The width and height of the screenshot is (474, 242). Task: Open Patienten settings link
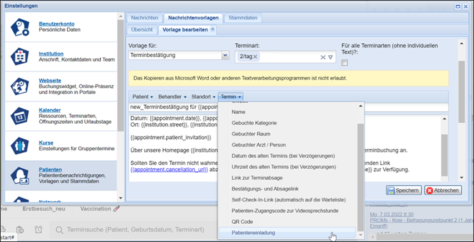(51, 170)
